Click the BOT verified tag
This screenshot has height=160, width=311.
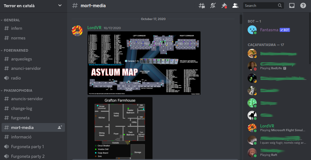coord(285,30)
